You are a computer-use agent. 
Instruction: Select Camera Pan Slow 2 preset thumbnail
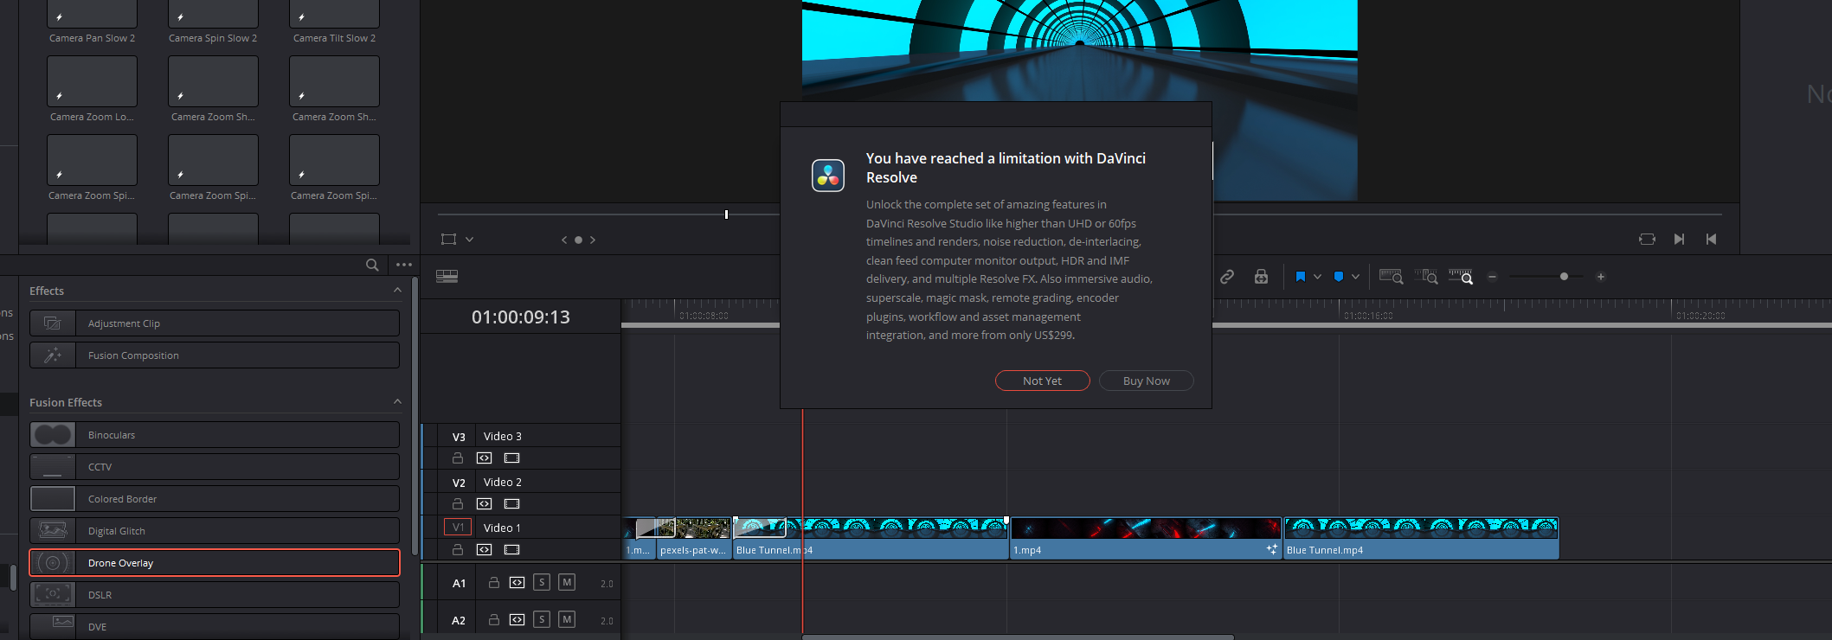(92, 14)
